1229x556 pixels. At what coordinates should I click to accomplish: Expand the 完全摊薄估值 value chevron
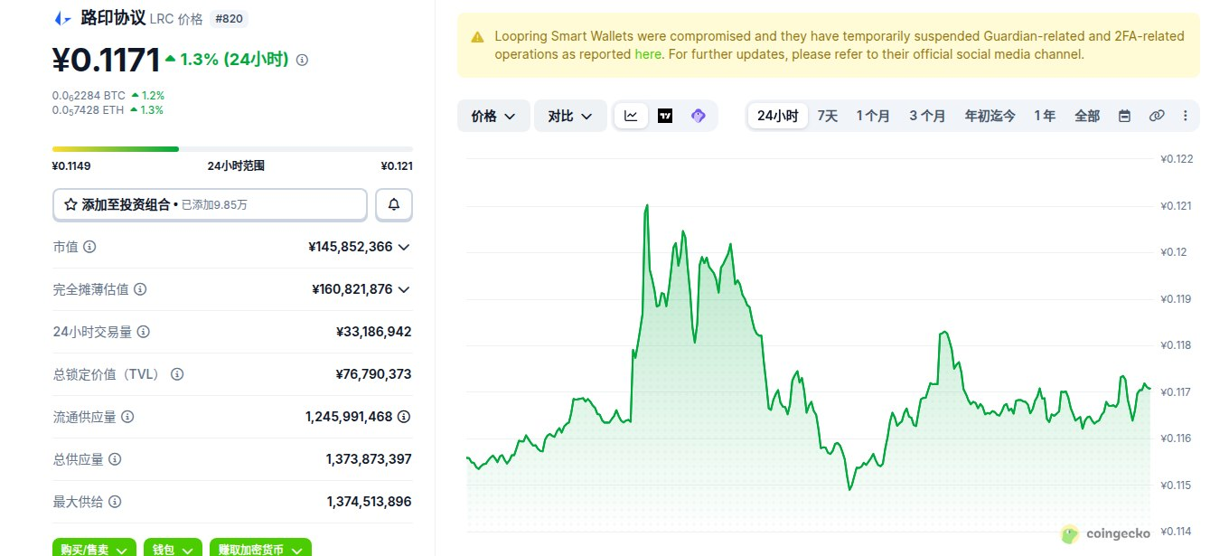click(x=404, y=289)
